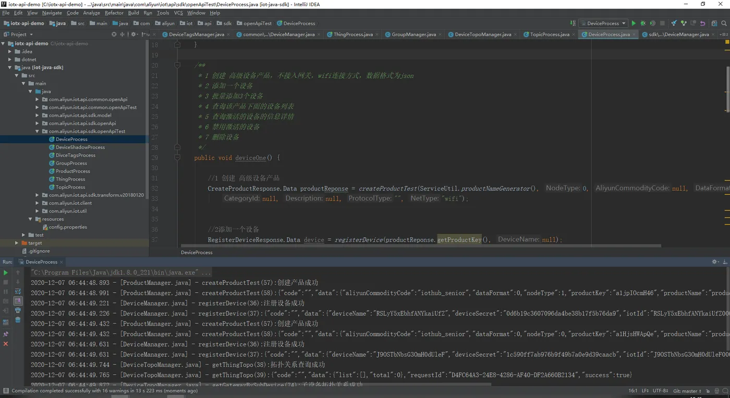Open the Analyze menu
730x398 pixels.
[x=92, y=13]
